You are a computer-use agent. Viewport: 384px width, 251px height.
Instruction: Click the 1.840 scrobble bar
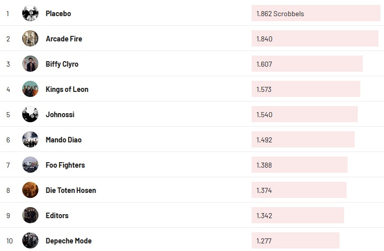click(x=314, y=39)
